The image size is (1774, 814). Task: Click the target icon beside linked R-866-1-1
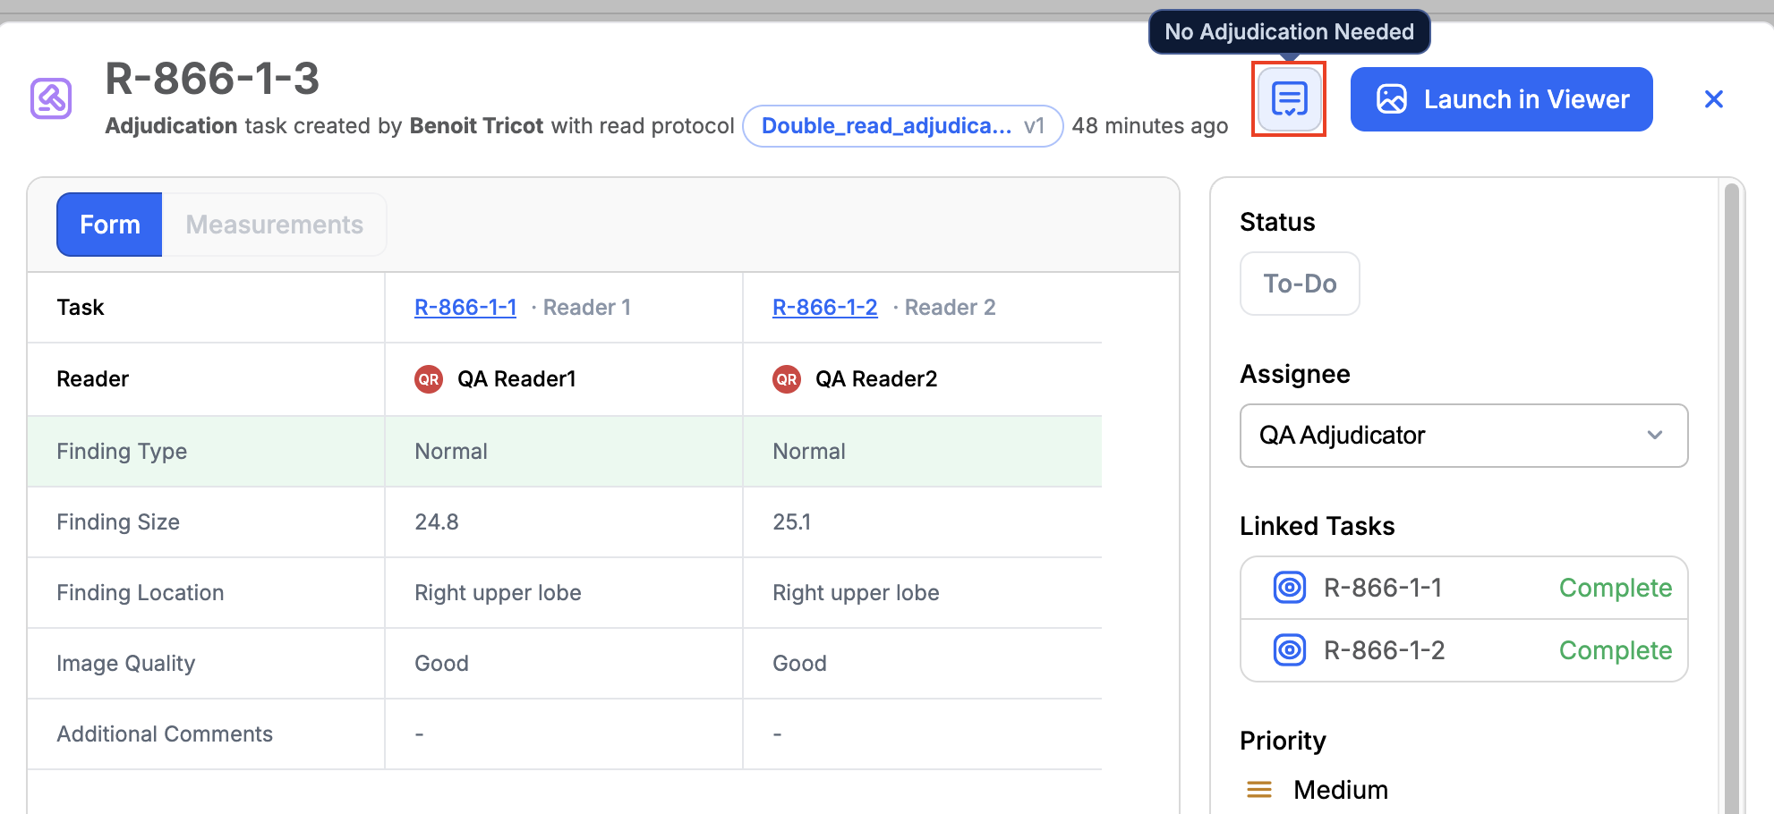(x=1289, y=588)
